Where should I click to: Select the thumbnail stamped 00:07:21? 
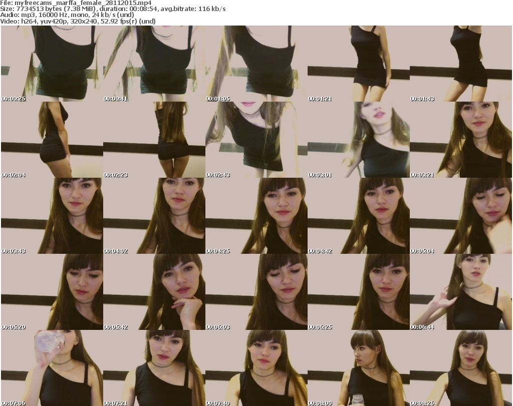tap(154, 368)
